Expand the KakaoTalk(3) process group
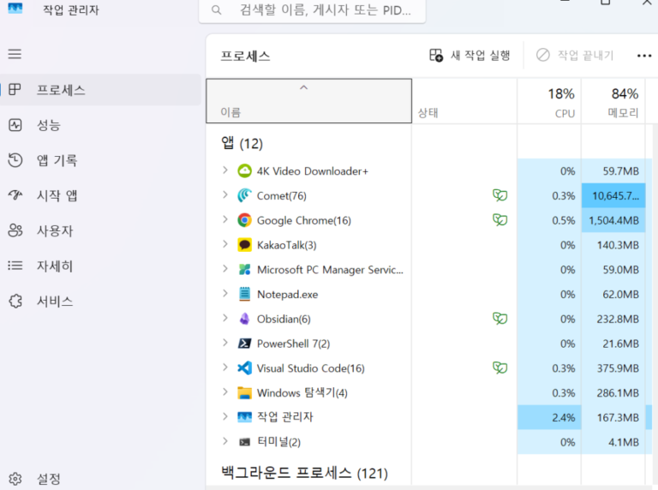The height and width of the screenshot is (490, 658). pos(225,244)
